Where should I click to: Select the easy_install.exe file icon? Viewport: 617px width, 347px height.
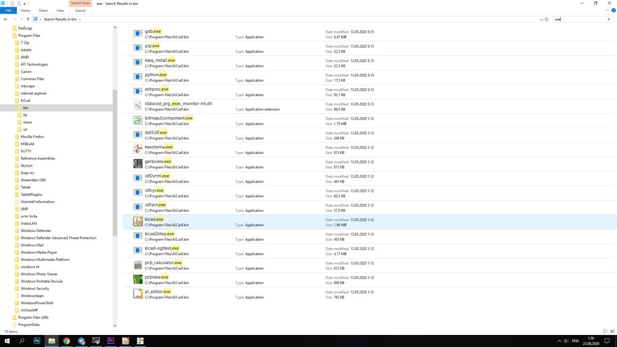coord(137,63)
